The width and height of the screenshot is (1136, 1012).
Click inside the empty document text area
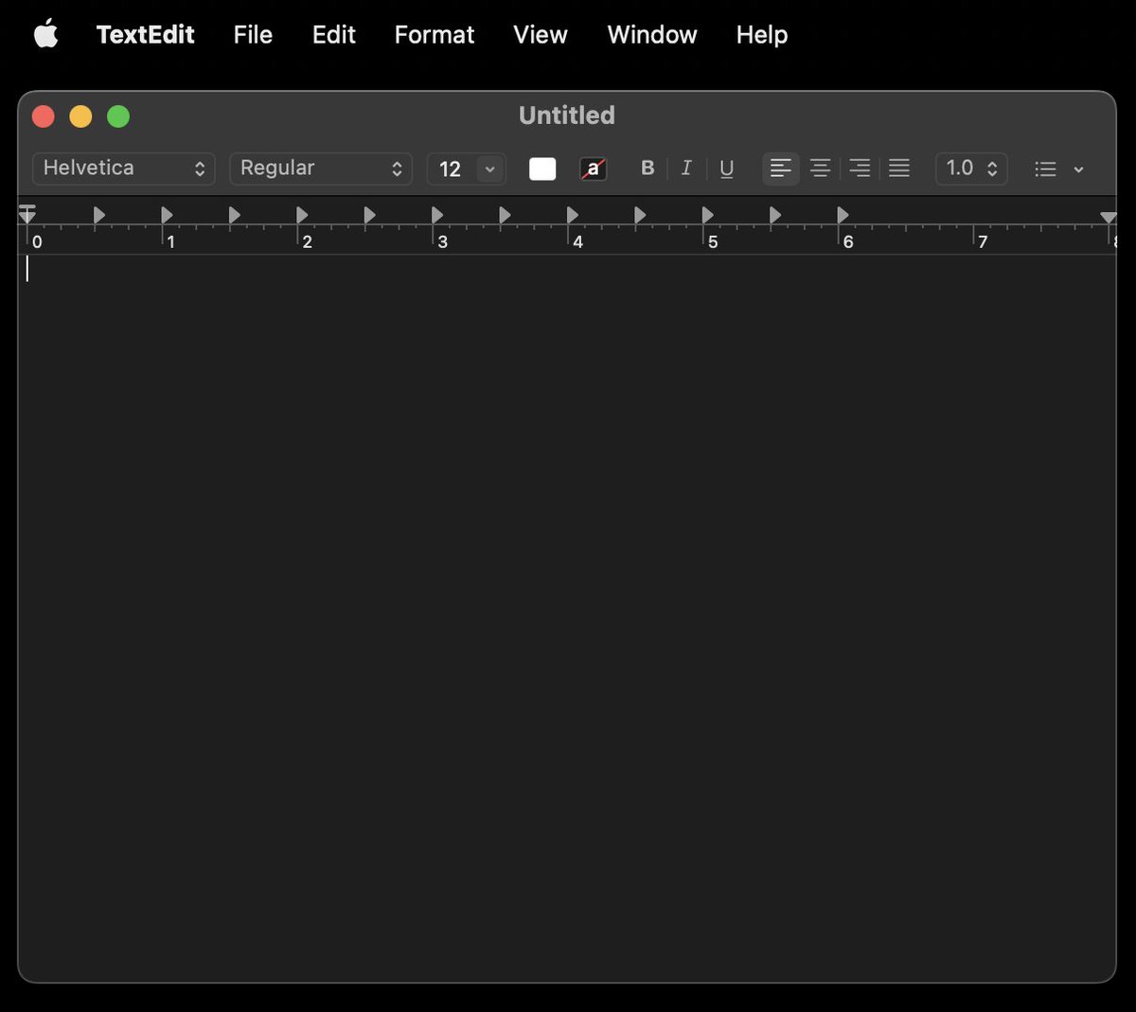click(x=567, y=617)
